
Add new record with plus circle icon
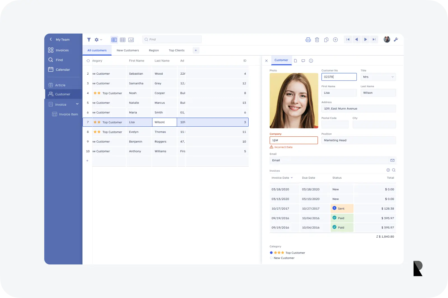coord(335,40)
